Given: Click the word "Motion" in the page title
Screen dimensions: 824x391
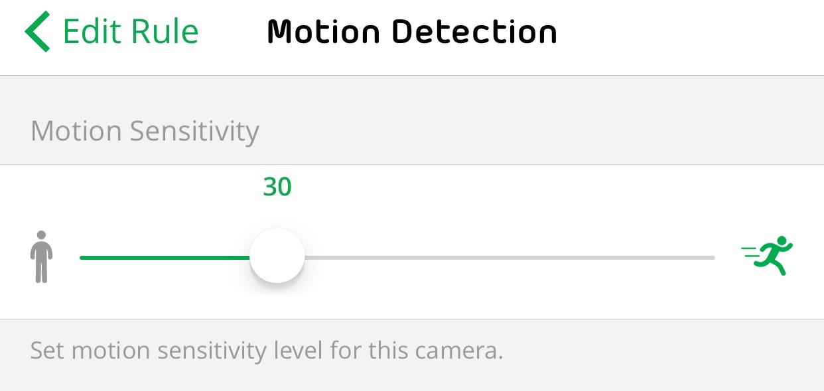Looking at the screenshot, I should click(324, 32).
